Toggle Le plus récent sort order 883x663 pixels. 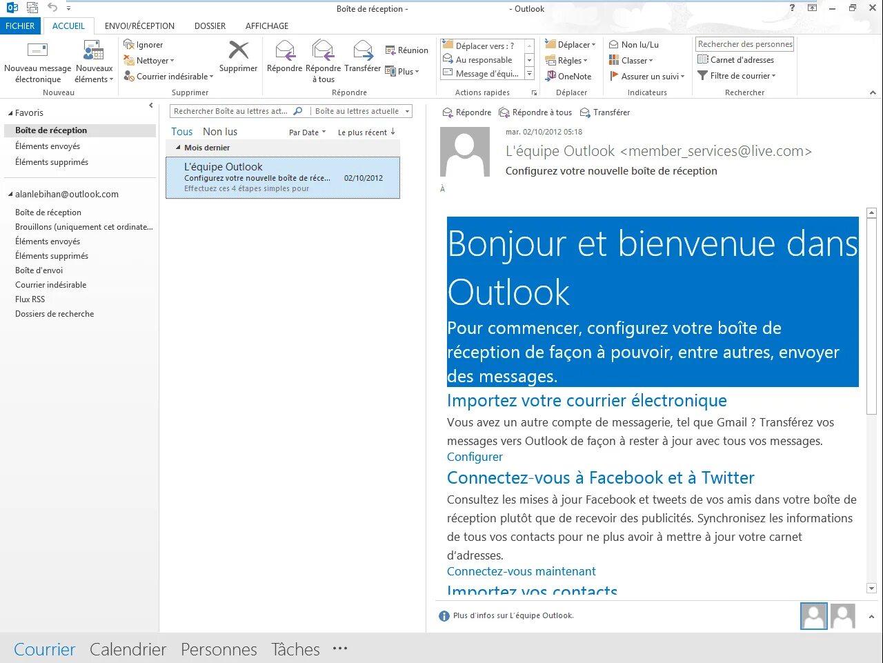[366, 132]
